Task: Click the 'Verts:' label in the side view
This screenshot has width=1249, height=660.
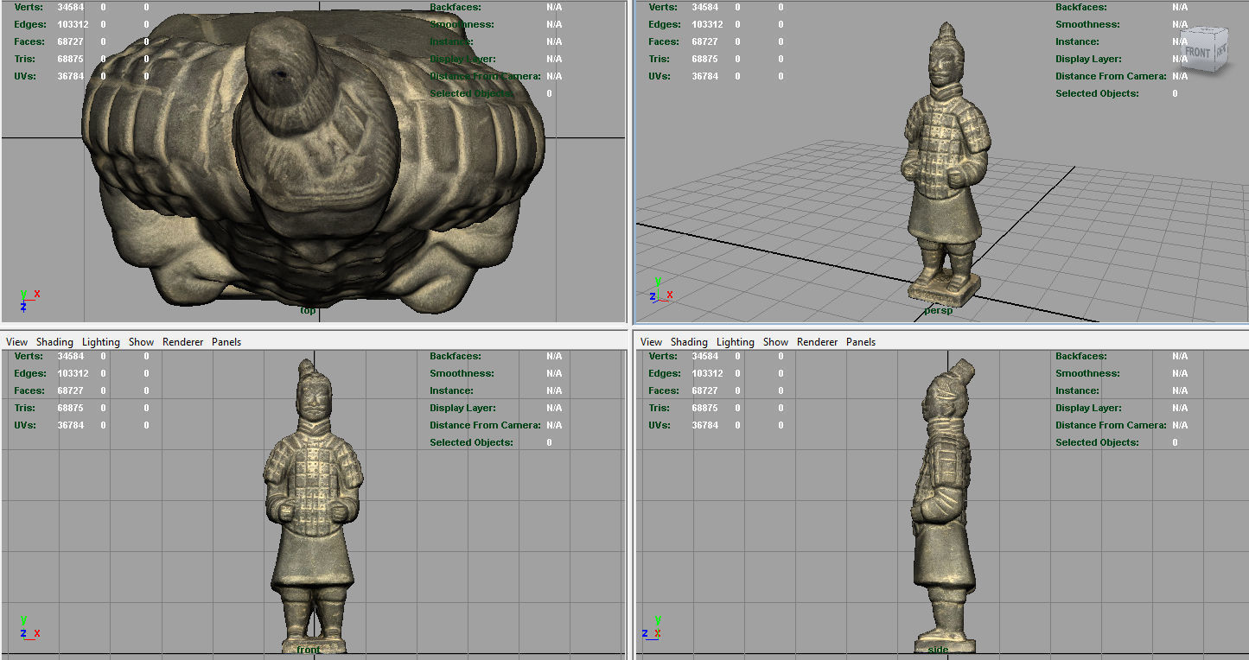Action: pos(663,356)
